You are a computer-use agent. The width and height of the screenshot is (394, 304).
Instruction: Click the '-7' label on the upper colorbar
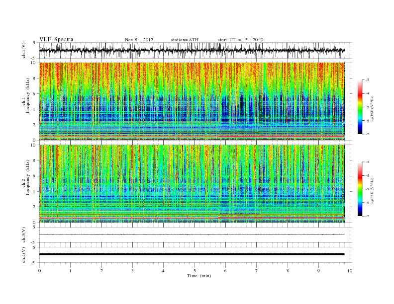pos(367,134)
